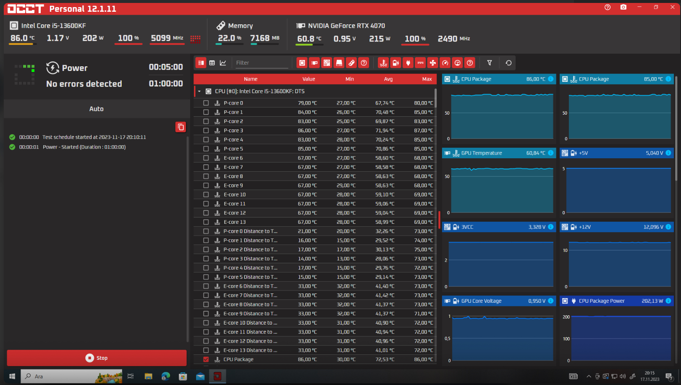Click the graph panel's vertical scrollbar
The height and width of the screenshot is (385, 681).
(676, 128)
